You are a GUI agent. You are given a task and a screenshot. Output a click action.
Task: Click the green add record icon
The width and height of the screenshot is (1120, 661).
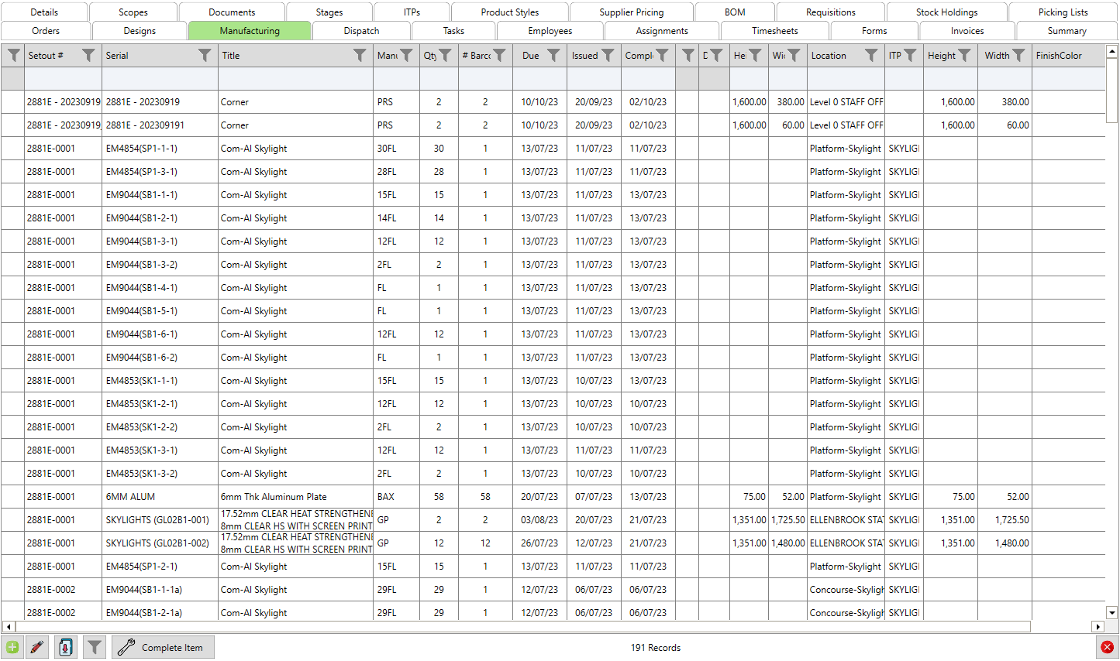pyautogui.click(x=12, y=647)
